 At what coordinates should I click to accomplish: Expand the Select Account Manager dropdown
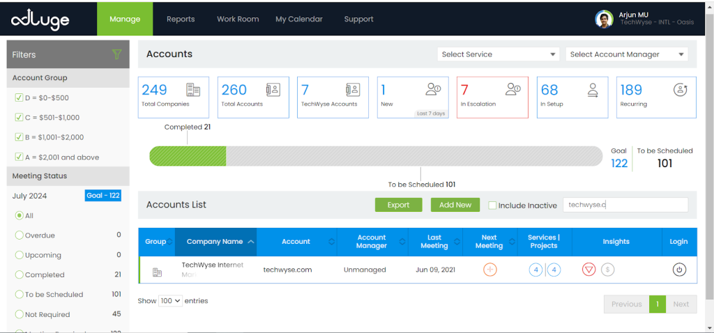pos(626,54)
